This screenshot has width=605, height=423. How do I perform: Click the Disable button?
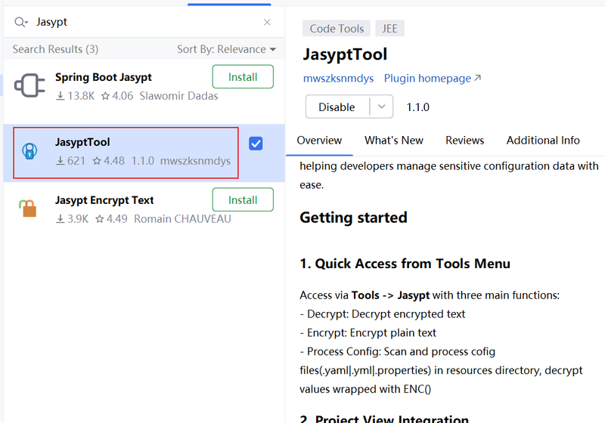click(337, 107)
